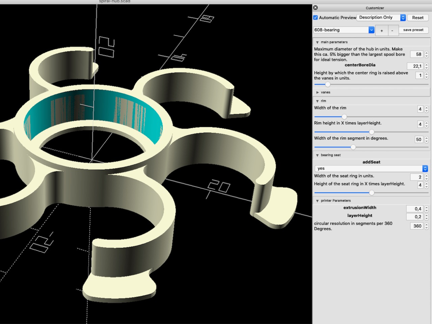Click the stepper arrows for hub diameter 58
Image resolution: width=432 pixels, height=324 pixels.
(x=426, y=54)
